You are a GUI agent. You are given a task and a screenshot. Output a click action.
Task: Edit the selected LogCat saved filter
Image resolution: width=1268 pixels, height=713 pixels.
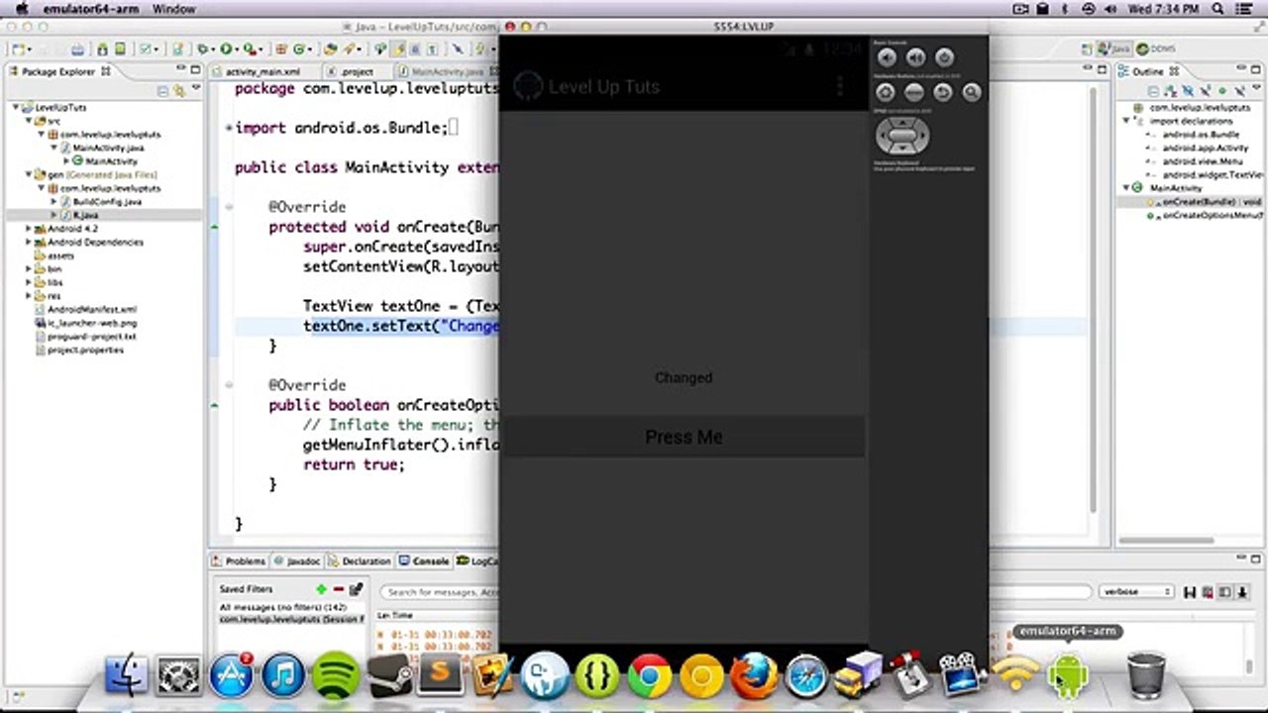click(356, 589)
